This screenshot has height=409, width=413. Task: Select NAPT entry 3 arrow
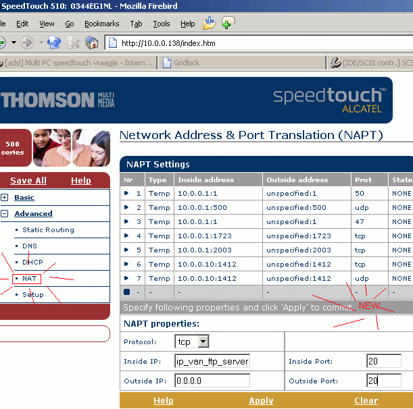[x=126, y=221]
